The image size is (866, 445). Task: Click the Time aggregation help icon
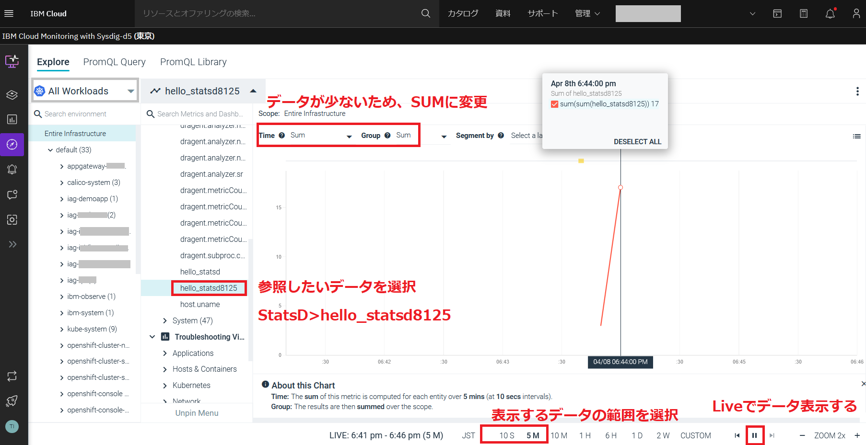pos(282,136)
